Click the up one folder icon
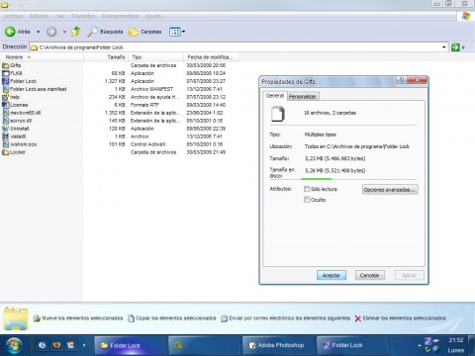This screenshot has width=475, height=356. [x=76, y=32]
